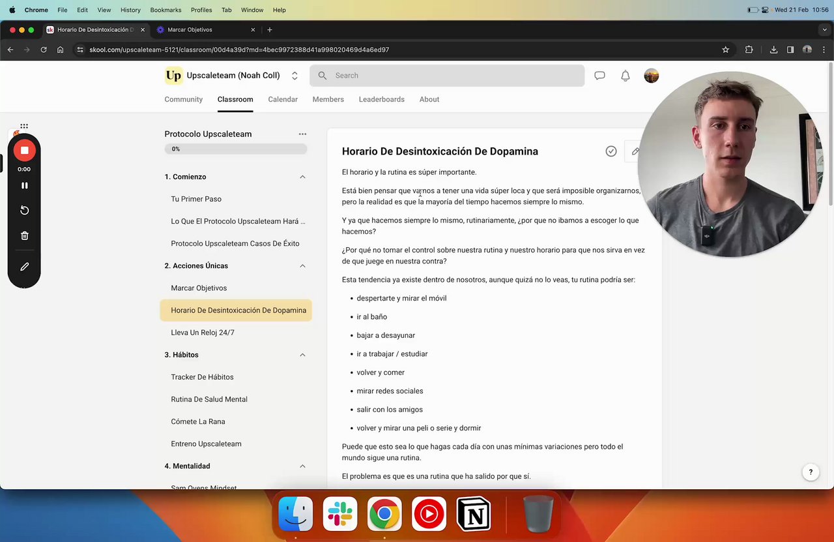Open Protocolo Upscaleteam Casos De Éxito lesson
Image resolution: width=834 pixels, height=542 pixels.
[x=235, y=243]
